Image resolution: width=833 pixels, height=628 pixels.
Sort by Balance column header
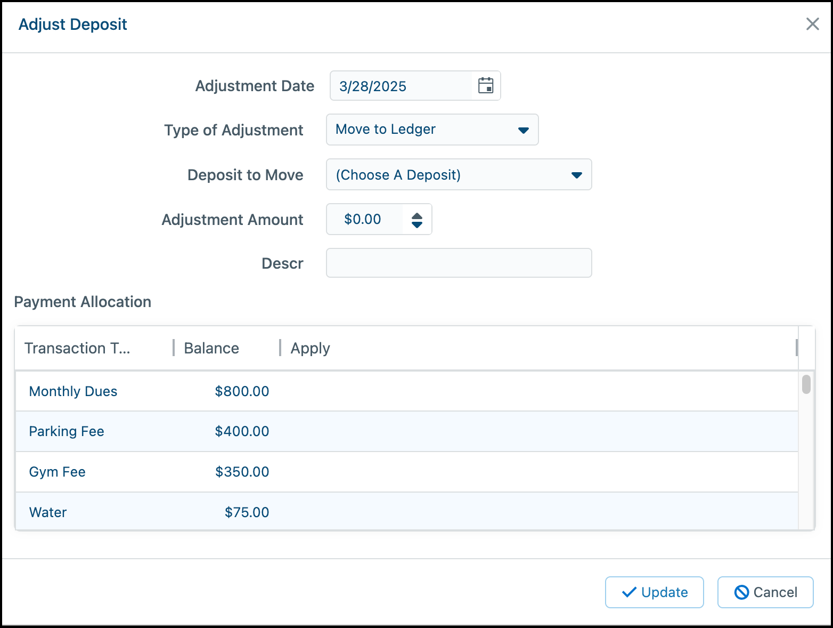[x=227, y=348]
